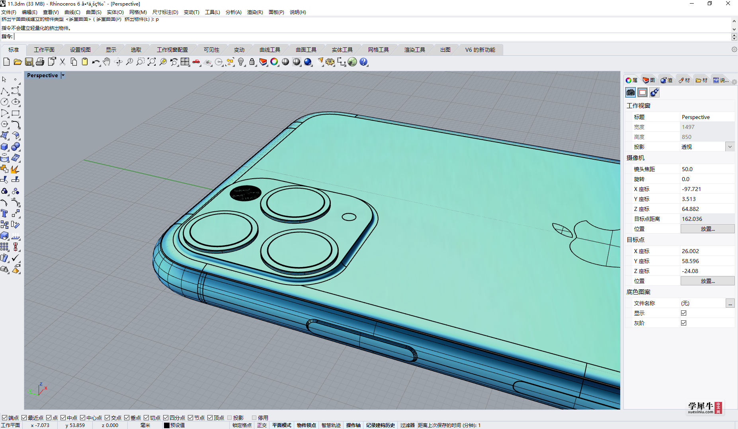
Task: Click the Zoom Selected icon
Action: (163, 62)
